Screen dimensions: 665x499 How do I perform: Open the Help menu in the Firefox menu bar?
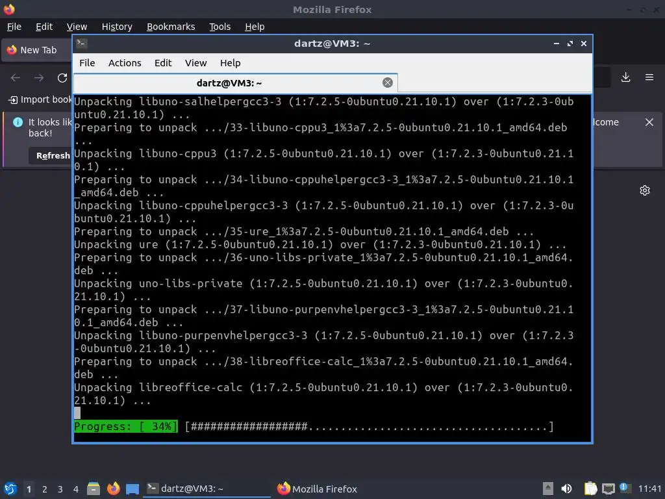click(x=255, y=27)
